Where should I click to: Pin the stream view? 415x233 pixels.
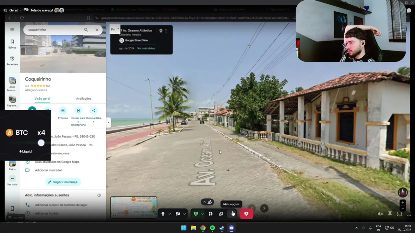coord(390,214)
